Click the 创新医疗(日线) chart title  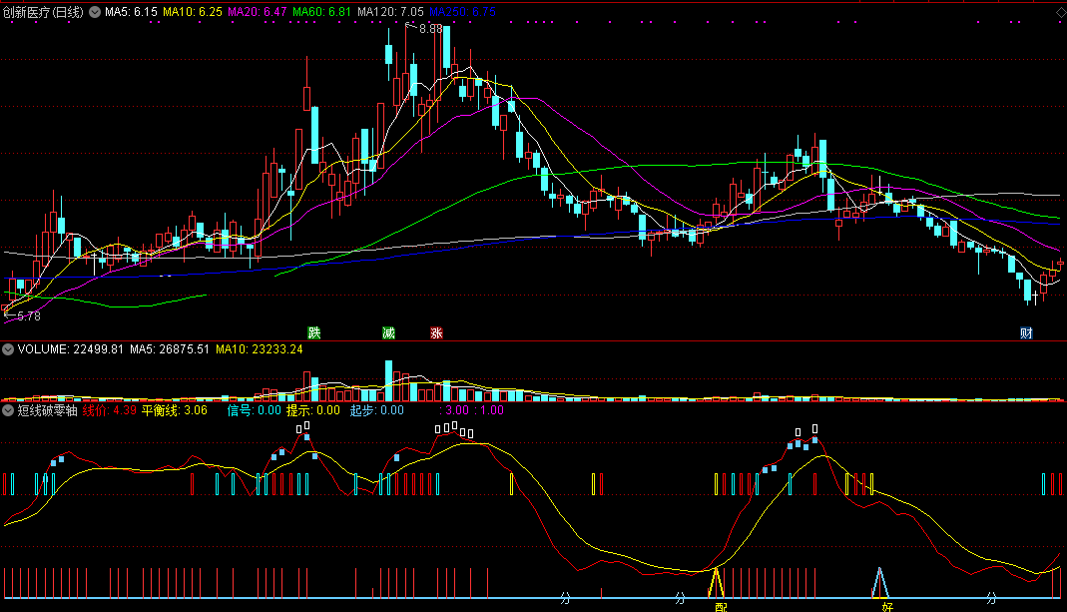pyautogui.click(x=44, y=12)
